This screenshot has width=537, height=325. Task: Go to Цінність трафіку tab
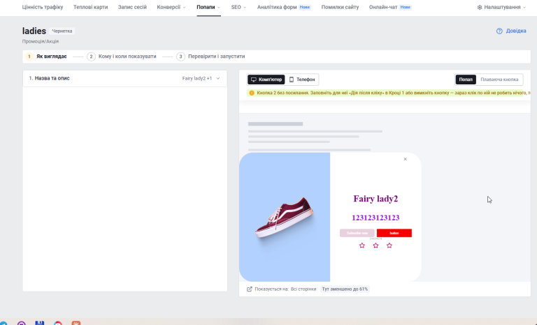coord(43,7)
